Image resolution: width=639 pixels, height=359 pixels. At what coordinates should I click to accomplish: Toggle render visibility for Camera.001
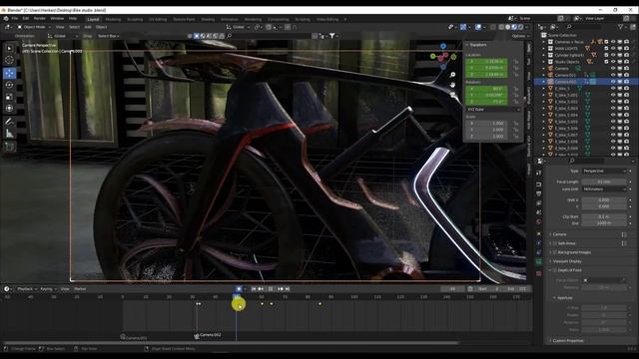click(626, 75)
